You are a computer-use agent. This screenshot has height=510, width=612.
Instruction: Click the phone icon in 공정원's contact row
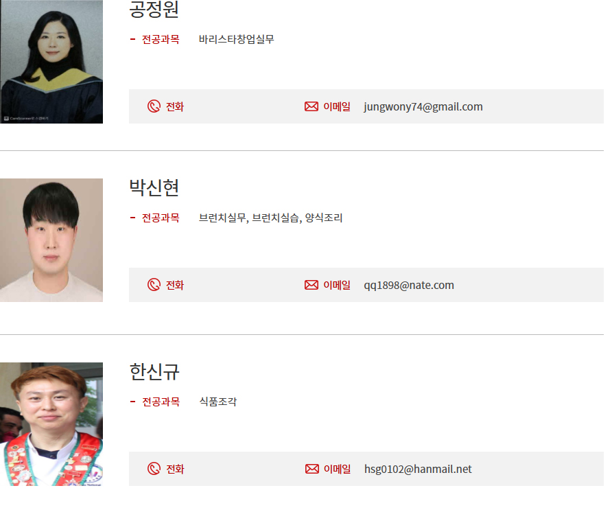[x=154, y=106]
